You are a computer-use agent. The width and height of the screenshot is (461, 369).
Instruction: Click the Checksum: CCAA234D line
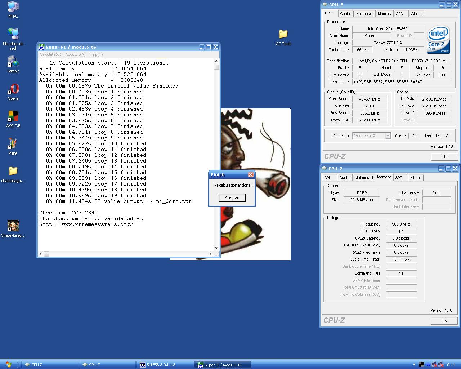click(x=68, y=213)
